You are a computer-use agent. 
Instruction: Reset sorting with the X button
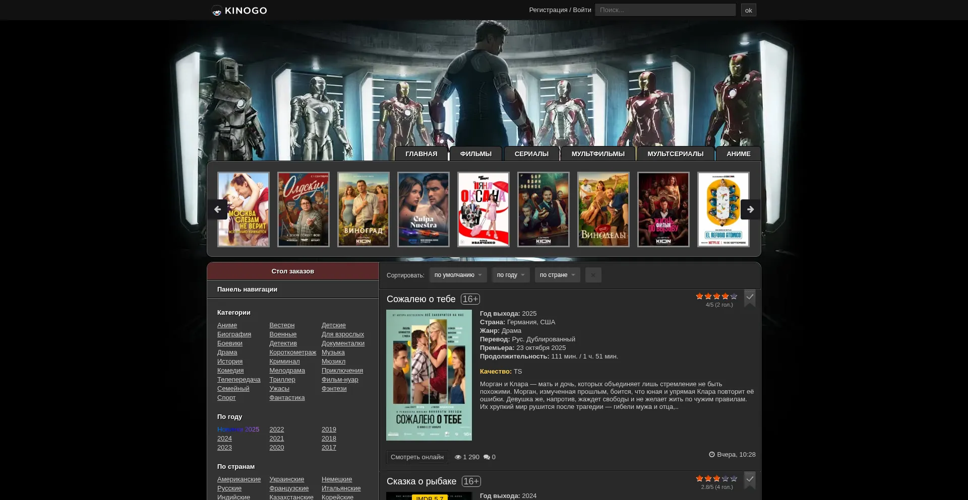(x=593, y=275)
